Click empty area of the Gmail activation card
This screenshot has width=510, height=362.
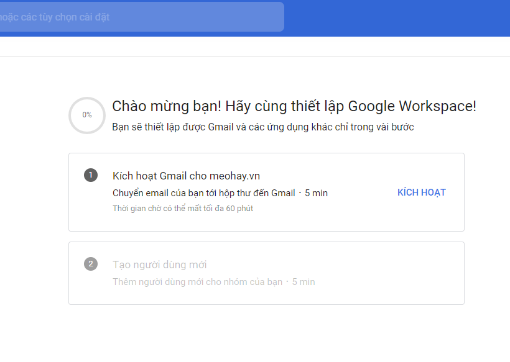pyautogui.click(x=358, y=217)
